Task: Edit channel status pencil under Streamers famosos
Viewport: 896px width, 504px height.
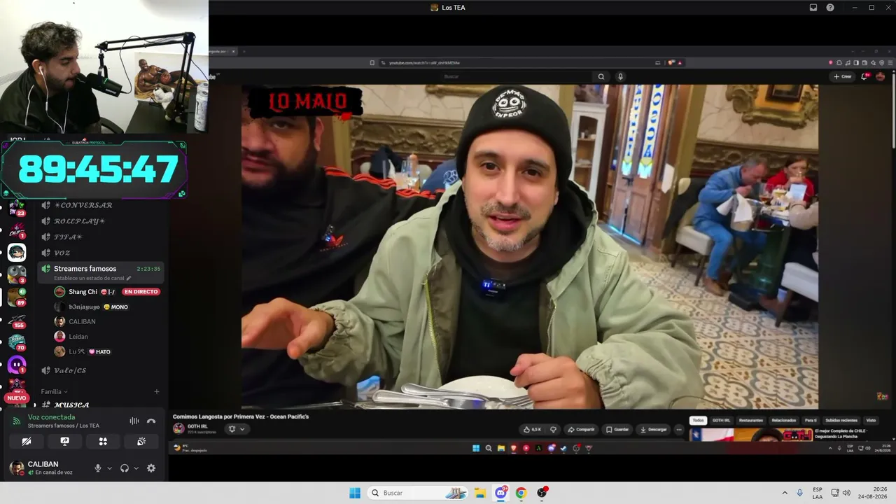Action: tap(129, 278)
